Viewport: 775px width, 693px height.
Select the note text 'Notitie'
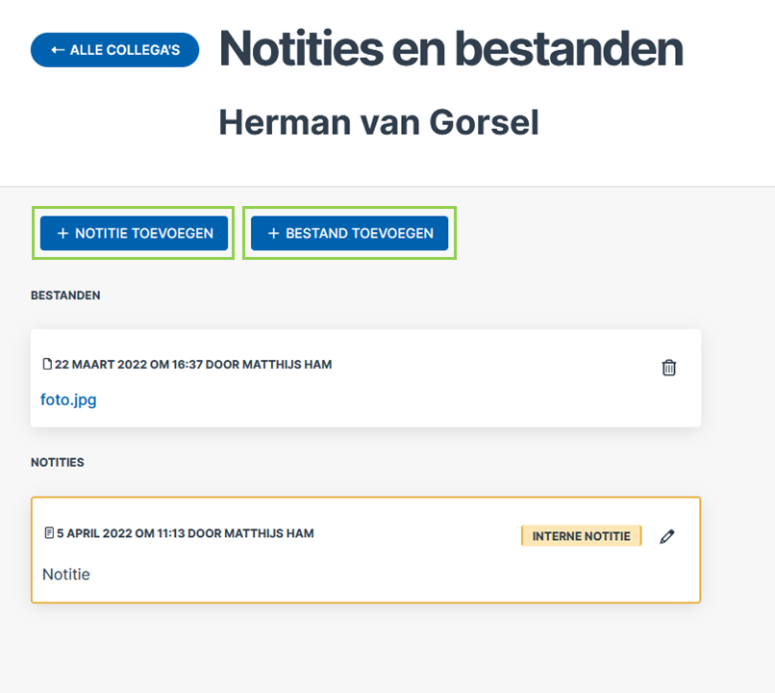[x=66, y=575]
